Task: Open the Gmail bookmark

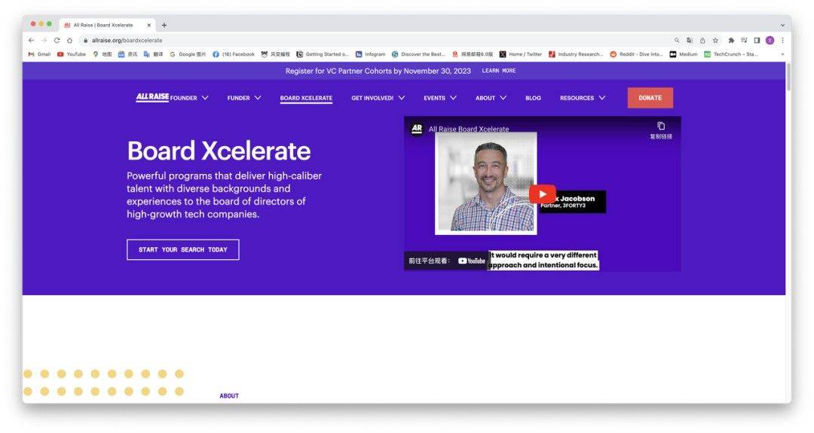Action: pyautogui.click(x=39, y=54)
